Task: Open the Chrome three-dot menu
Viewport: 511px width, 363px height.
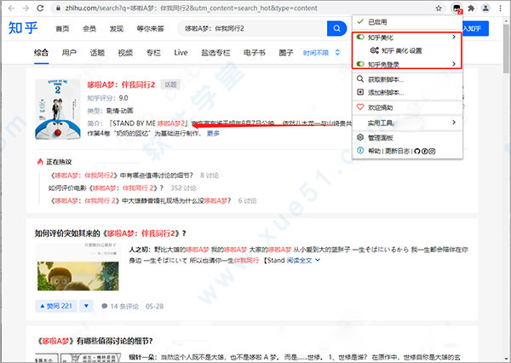Action: tap(500, 9)
